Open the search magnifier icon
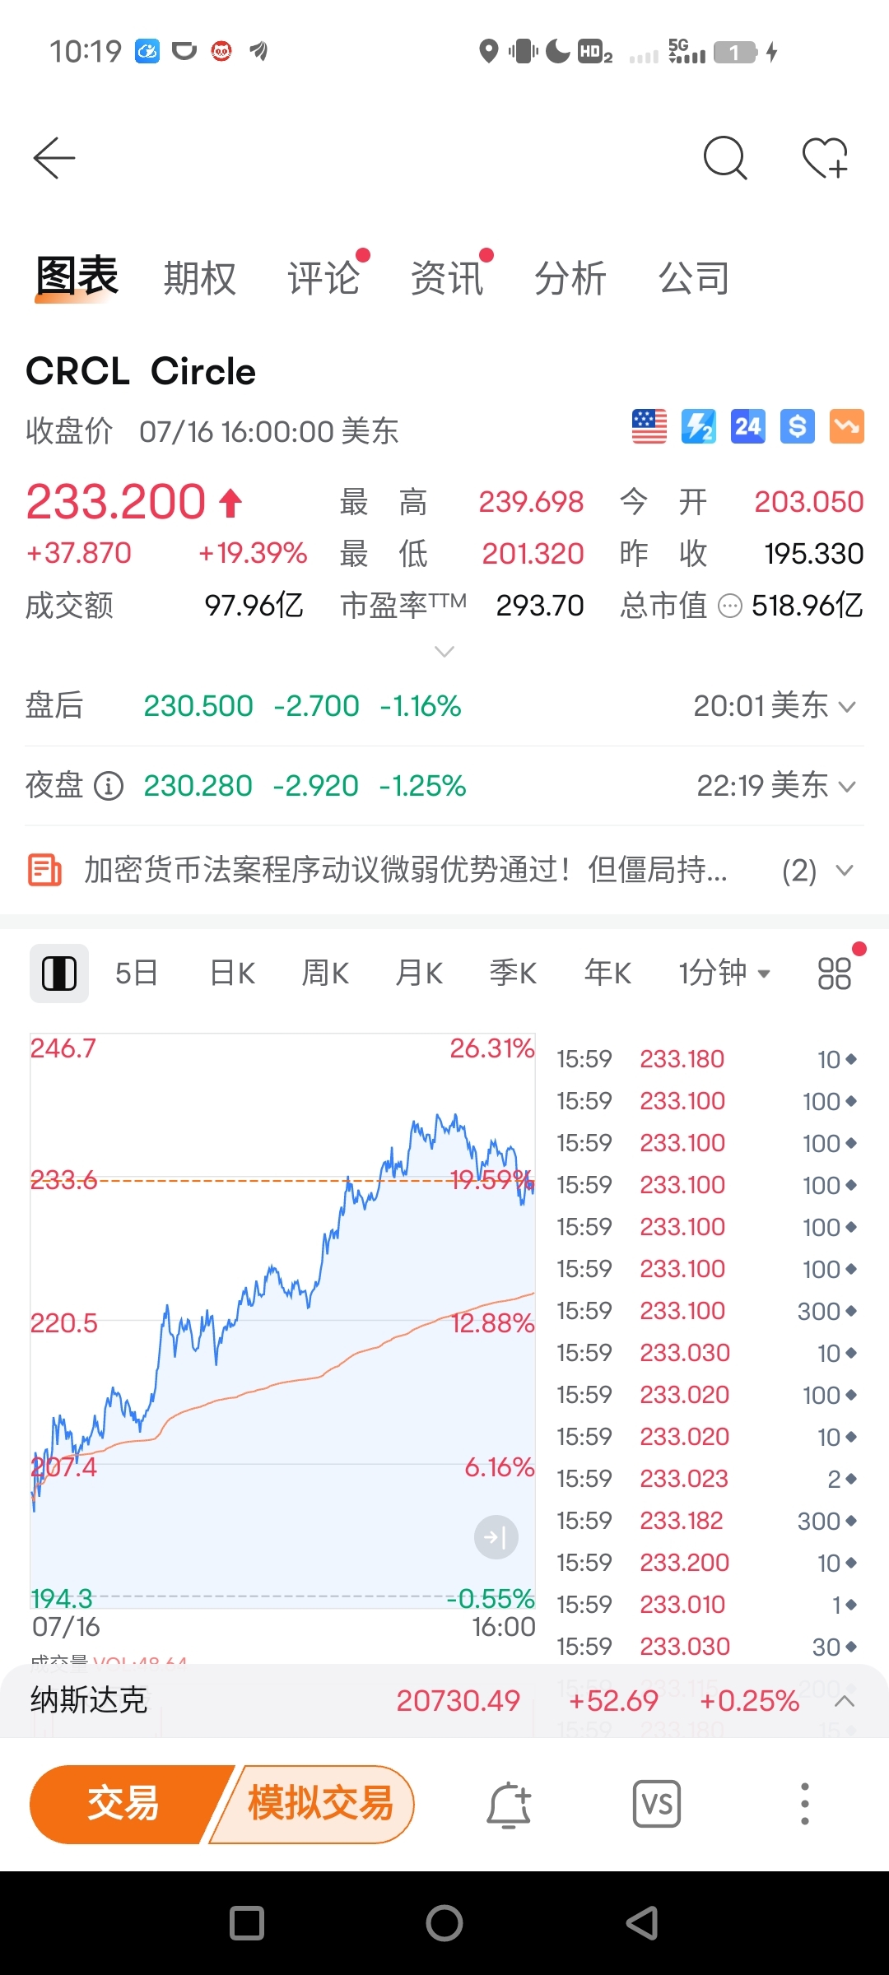 pyautogui.click(x=725, y=157)
